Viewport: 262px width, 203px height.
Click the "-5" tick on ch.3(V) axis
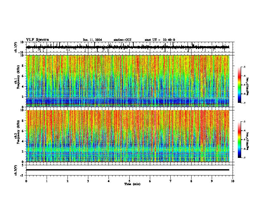[22, 175]
